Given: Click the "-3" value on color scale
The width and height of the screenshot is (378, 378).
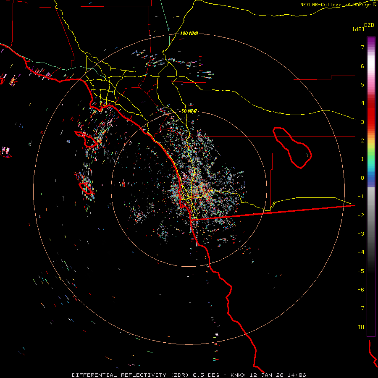Looking at the screenshot, I should coord(361,234).
